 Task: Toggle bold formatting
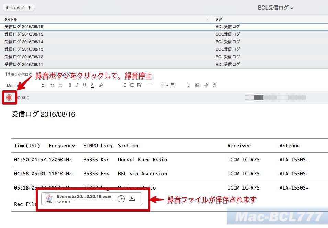(x=70, y=85)
